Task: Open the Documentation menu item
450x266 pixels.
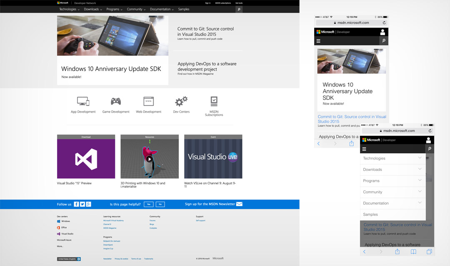Action: tap(161, 9)
